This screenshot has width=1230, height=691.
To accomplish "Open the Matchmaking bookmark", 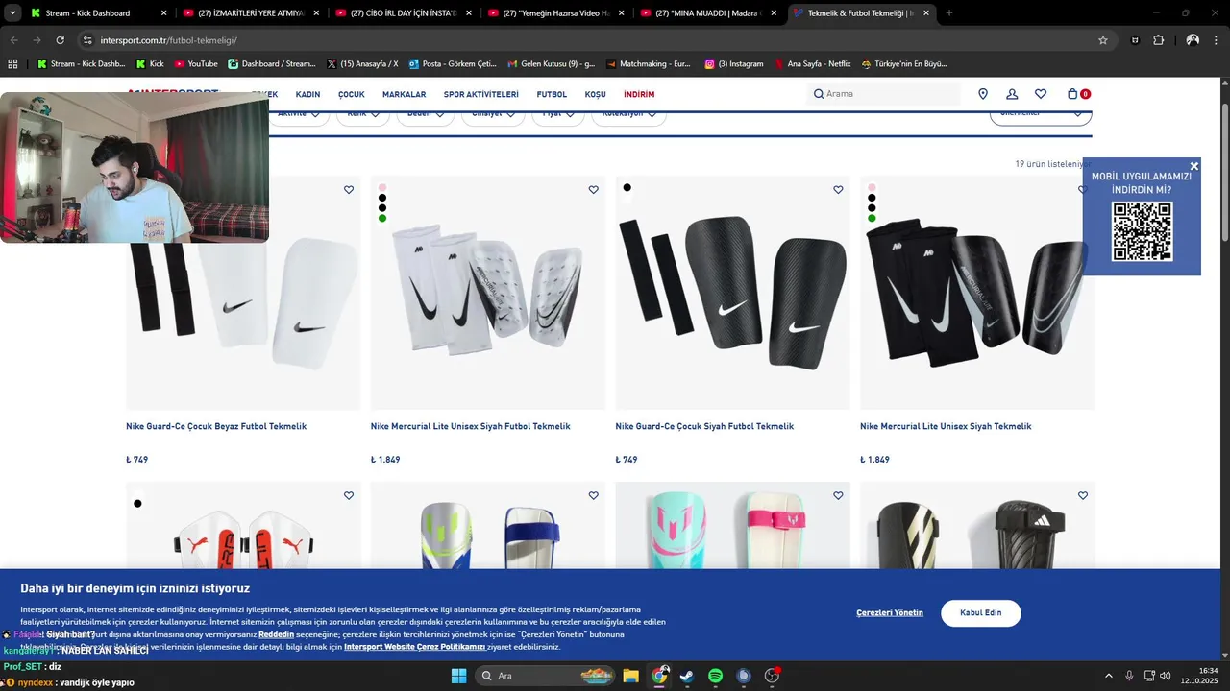I will [649, 64].
